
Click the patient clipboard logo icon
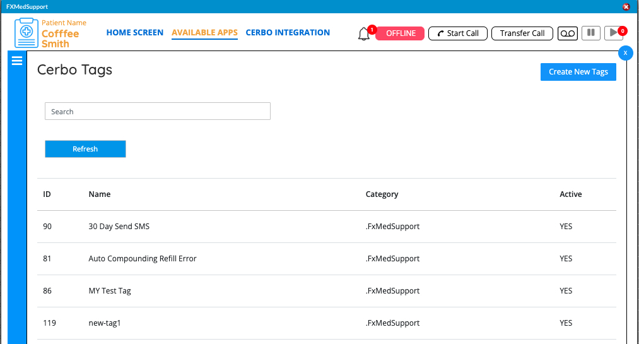pyautogui.click(x=26, y=33)
